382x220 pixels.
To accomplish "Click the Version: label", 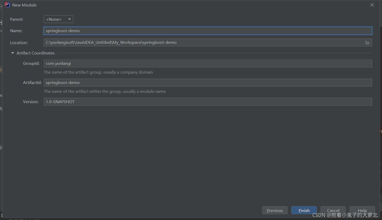I will tap(31, 102).
